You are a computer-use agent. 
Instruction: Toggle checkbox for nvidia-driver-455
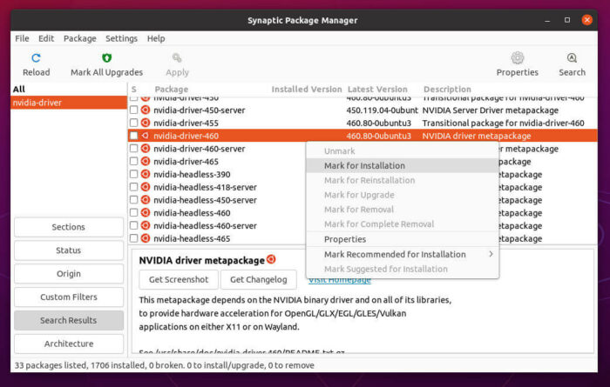134,123
